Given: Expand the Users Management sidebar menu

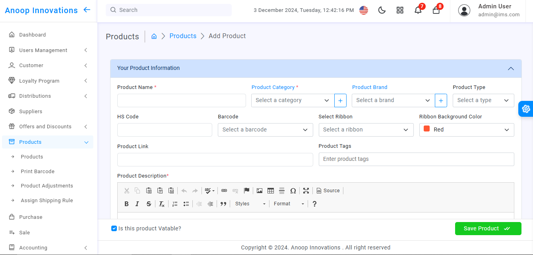Looking at the screenshot, I should [44, 50].
